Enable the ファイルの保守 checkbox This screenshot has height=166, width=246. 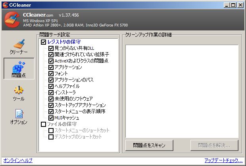tap(43, 124)
